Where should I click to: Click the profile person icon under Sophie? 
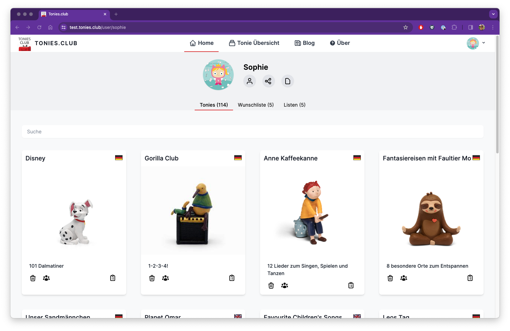click(x=250, y=81)
